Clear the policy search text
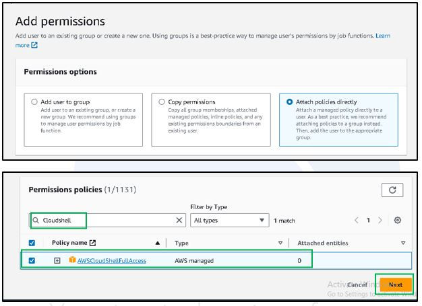This screenshot has height=306, width=422. click(179, 221)
